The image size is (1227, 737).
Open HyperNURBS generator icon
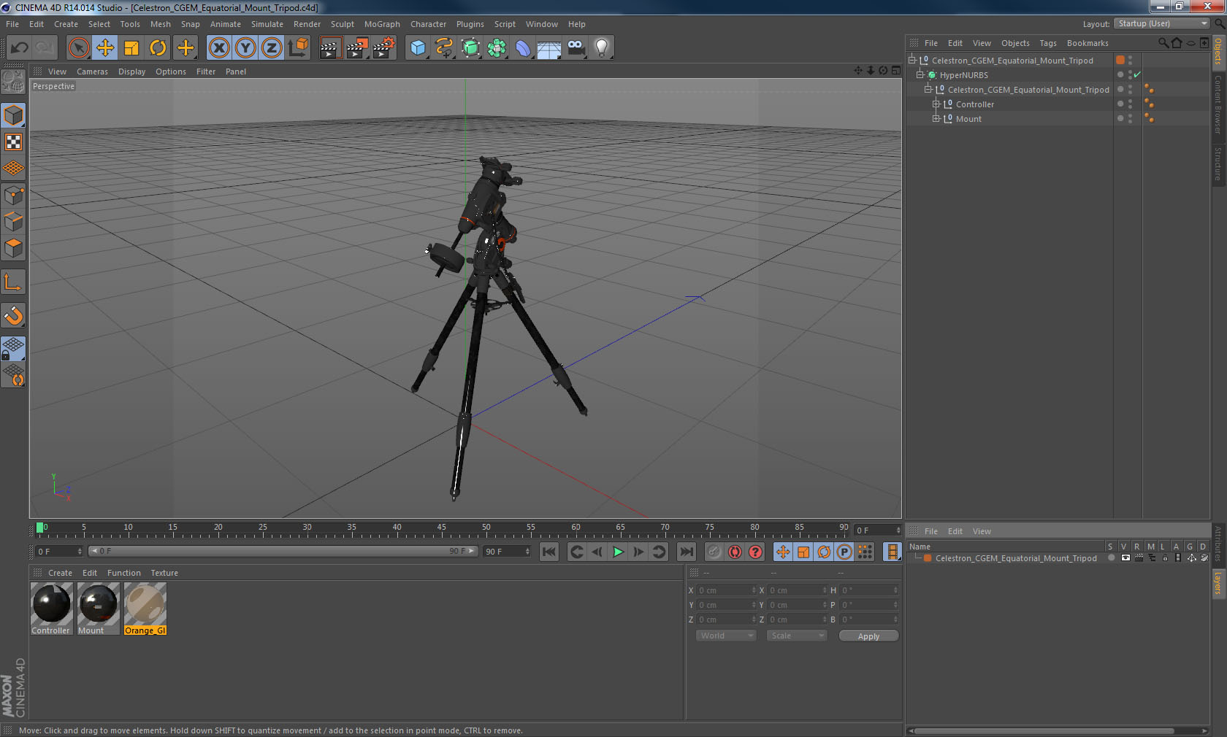(470, 48)
